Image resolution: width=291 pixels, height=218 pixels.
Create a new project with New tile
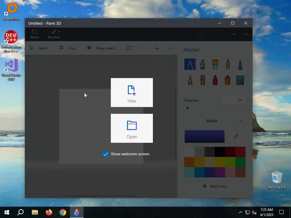click(132, 93)
